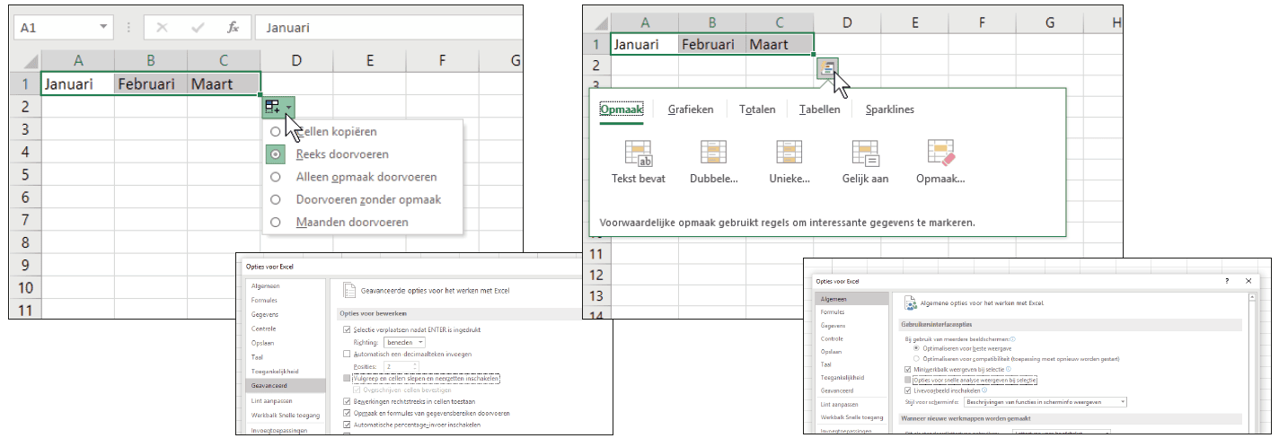Close the right 'Opties voor Excel' dialog

click(x=1248, y=281)
